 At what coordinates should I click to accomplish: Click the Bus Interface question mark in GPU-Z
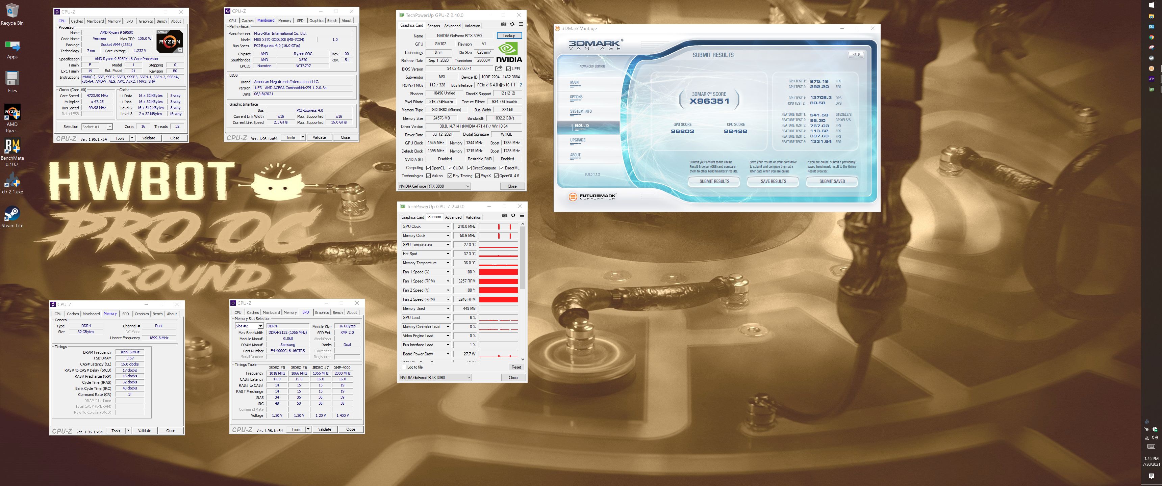(x=521, y=85)
